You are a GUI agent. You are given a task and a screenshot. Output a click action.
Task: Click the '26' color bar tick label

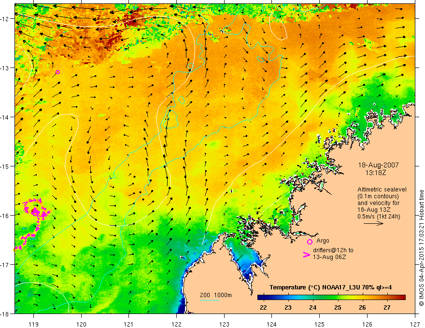(362, 307)
